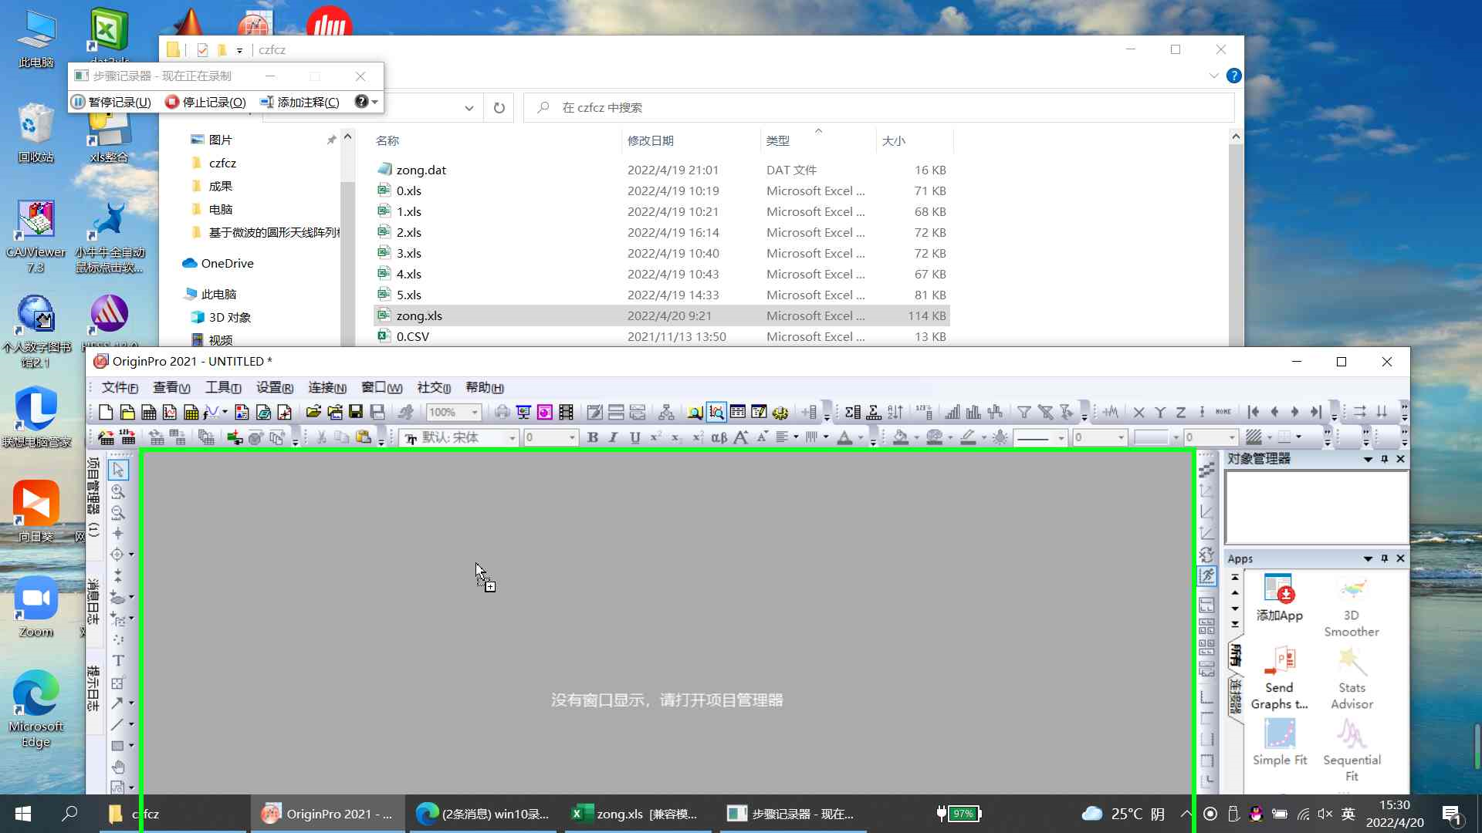Open the font color swatch
This screenshot has height=833, width=1482.
coord(848,437)
